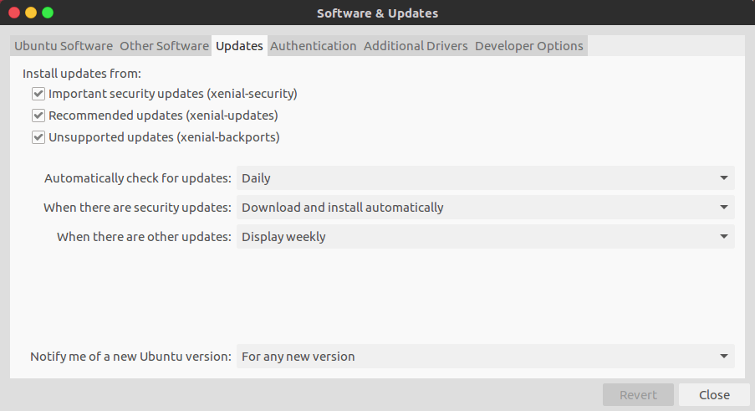The height and width of the screenshot is (411, 755).
Task: Open the Automatically check for updates dropdown
Action: 485,178
